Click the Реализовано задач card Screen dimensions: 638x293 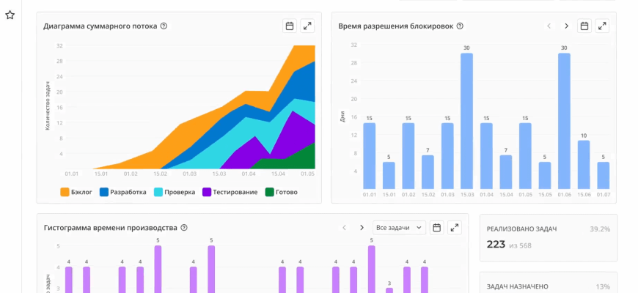pos(548,237)
